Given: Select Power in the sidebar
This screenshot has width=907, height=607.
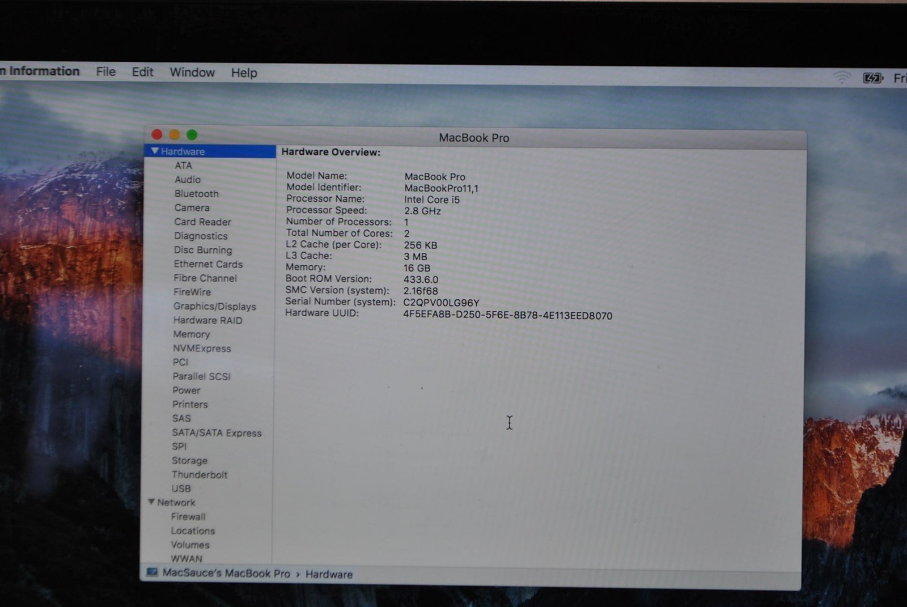Looking at the screenshot, I should [x=186, y=390].
